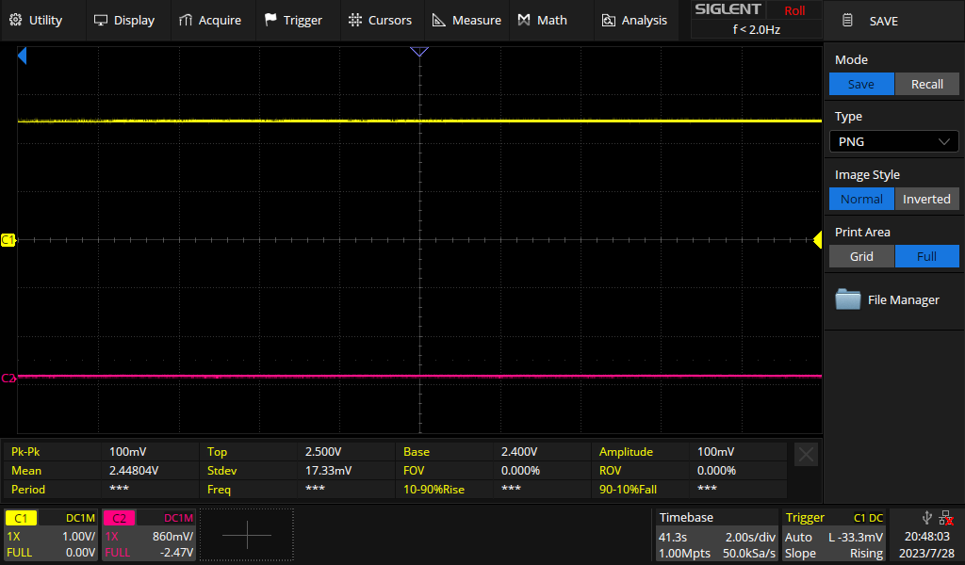
Task: Click the File Manager folder icon
Action: (848, 299)
